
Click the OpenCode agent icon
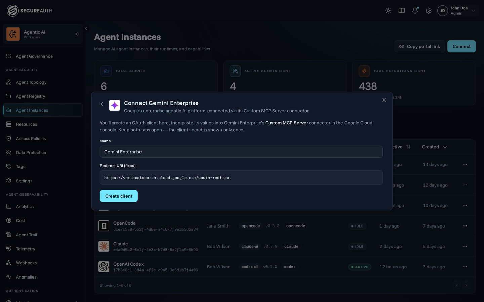click(104, 226)
